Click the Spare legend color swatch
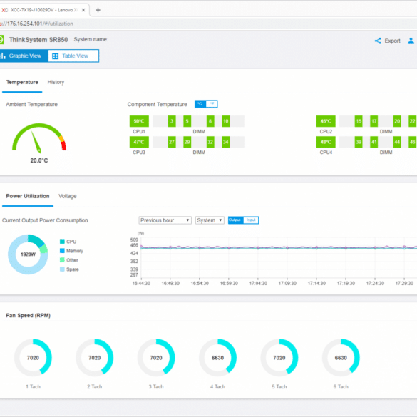 [62, 269]
